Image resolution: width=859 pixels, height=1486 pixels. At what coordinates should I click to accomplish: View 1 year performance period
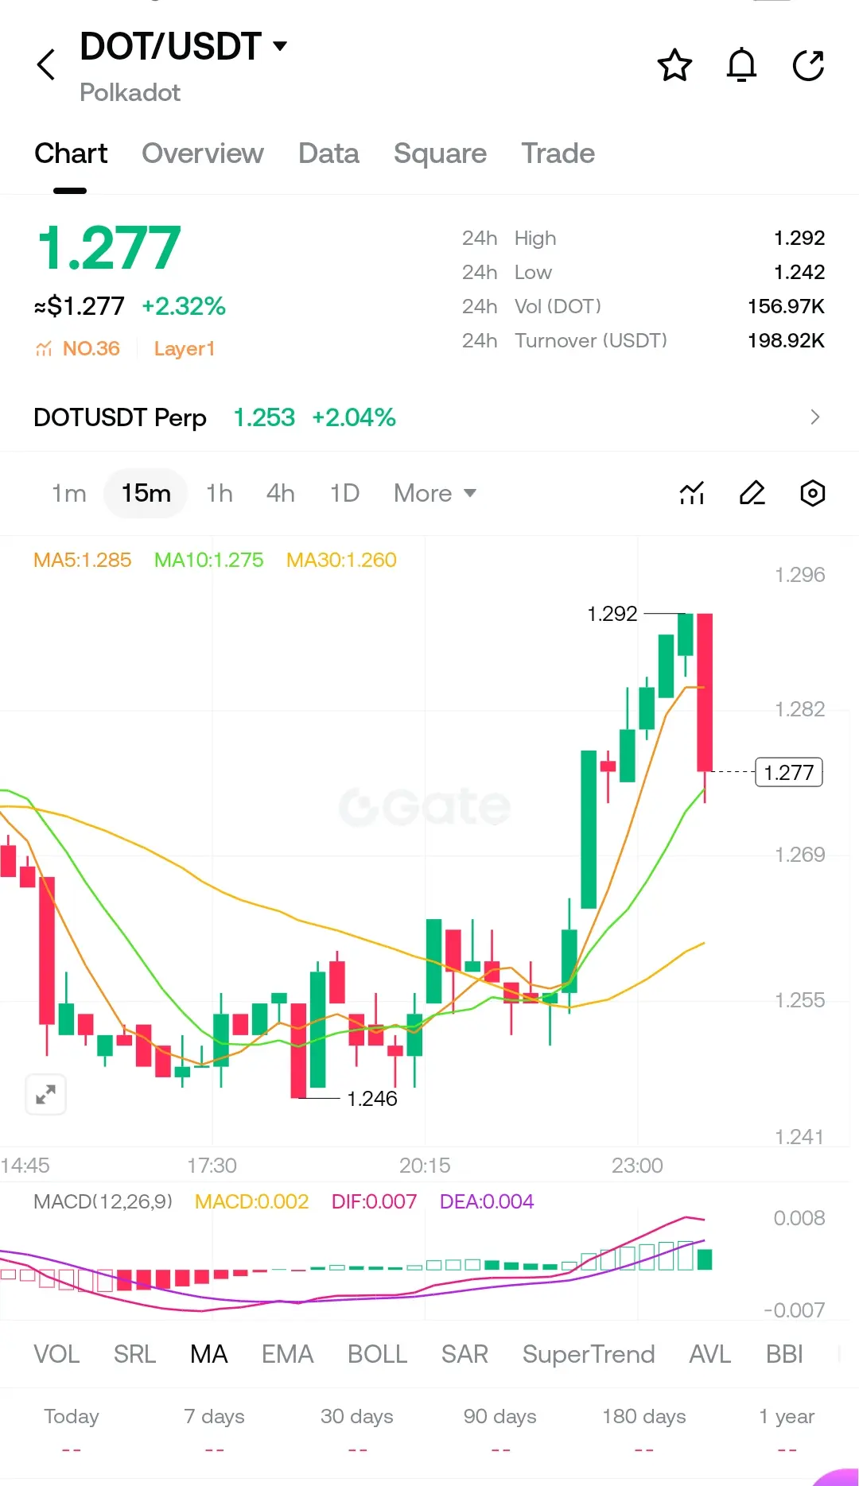787,1417
